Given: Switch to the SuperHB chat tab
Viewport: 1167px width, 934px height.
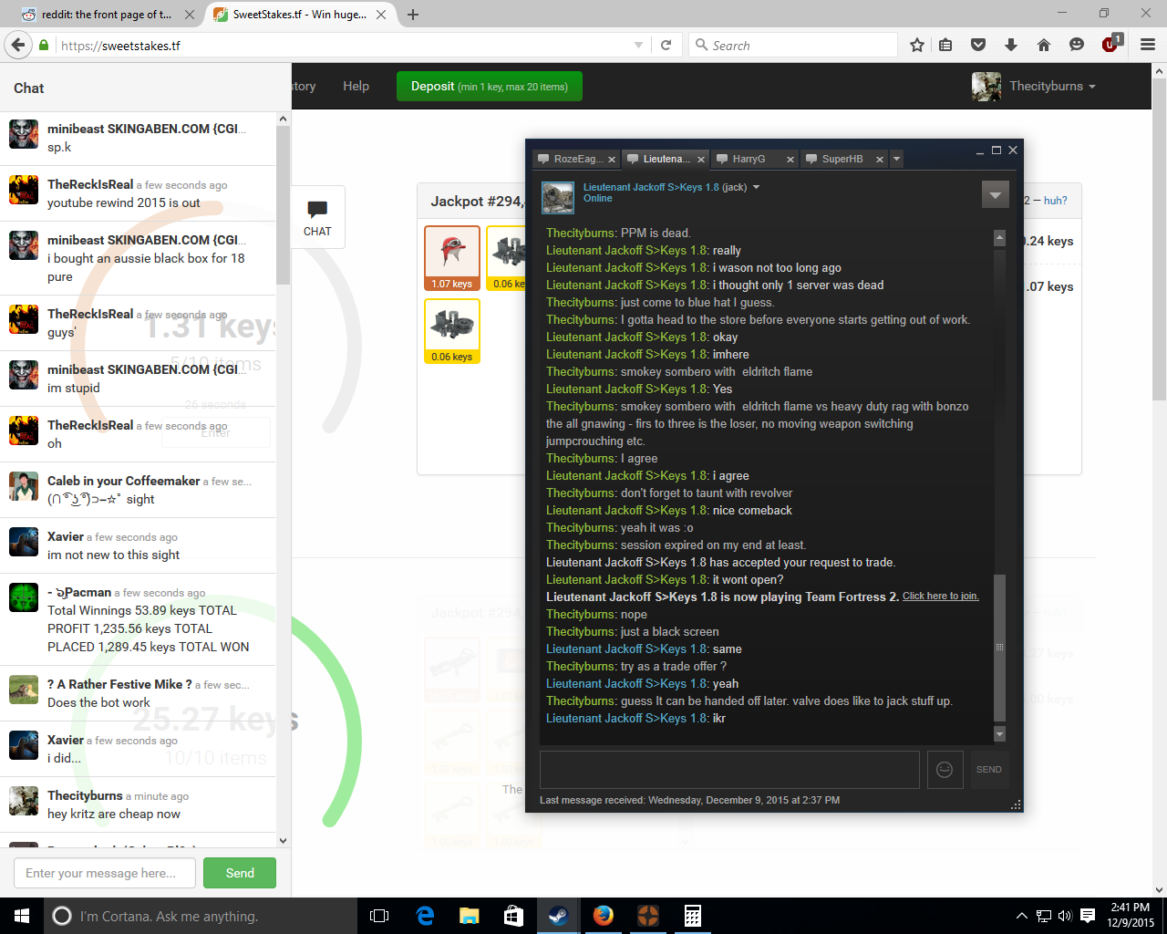Looking at the screenshot, I should 842,159.
